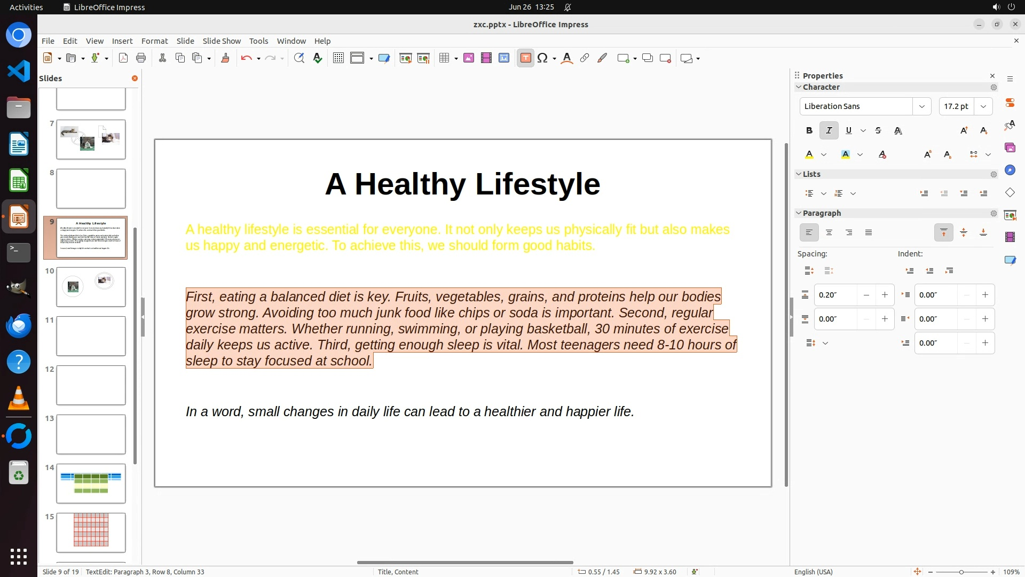Image resolution: width=1025 pixels, height=577 pixels.
Task: Click the Print icon in toolbar
Action: coord(141,58)
